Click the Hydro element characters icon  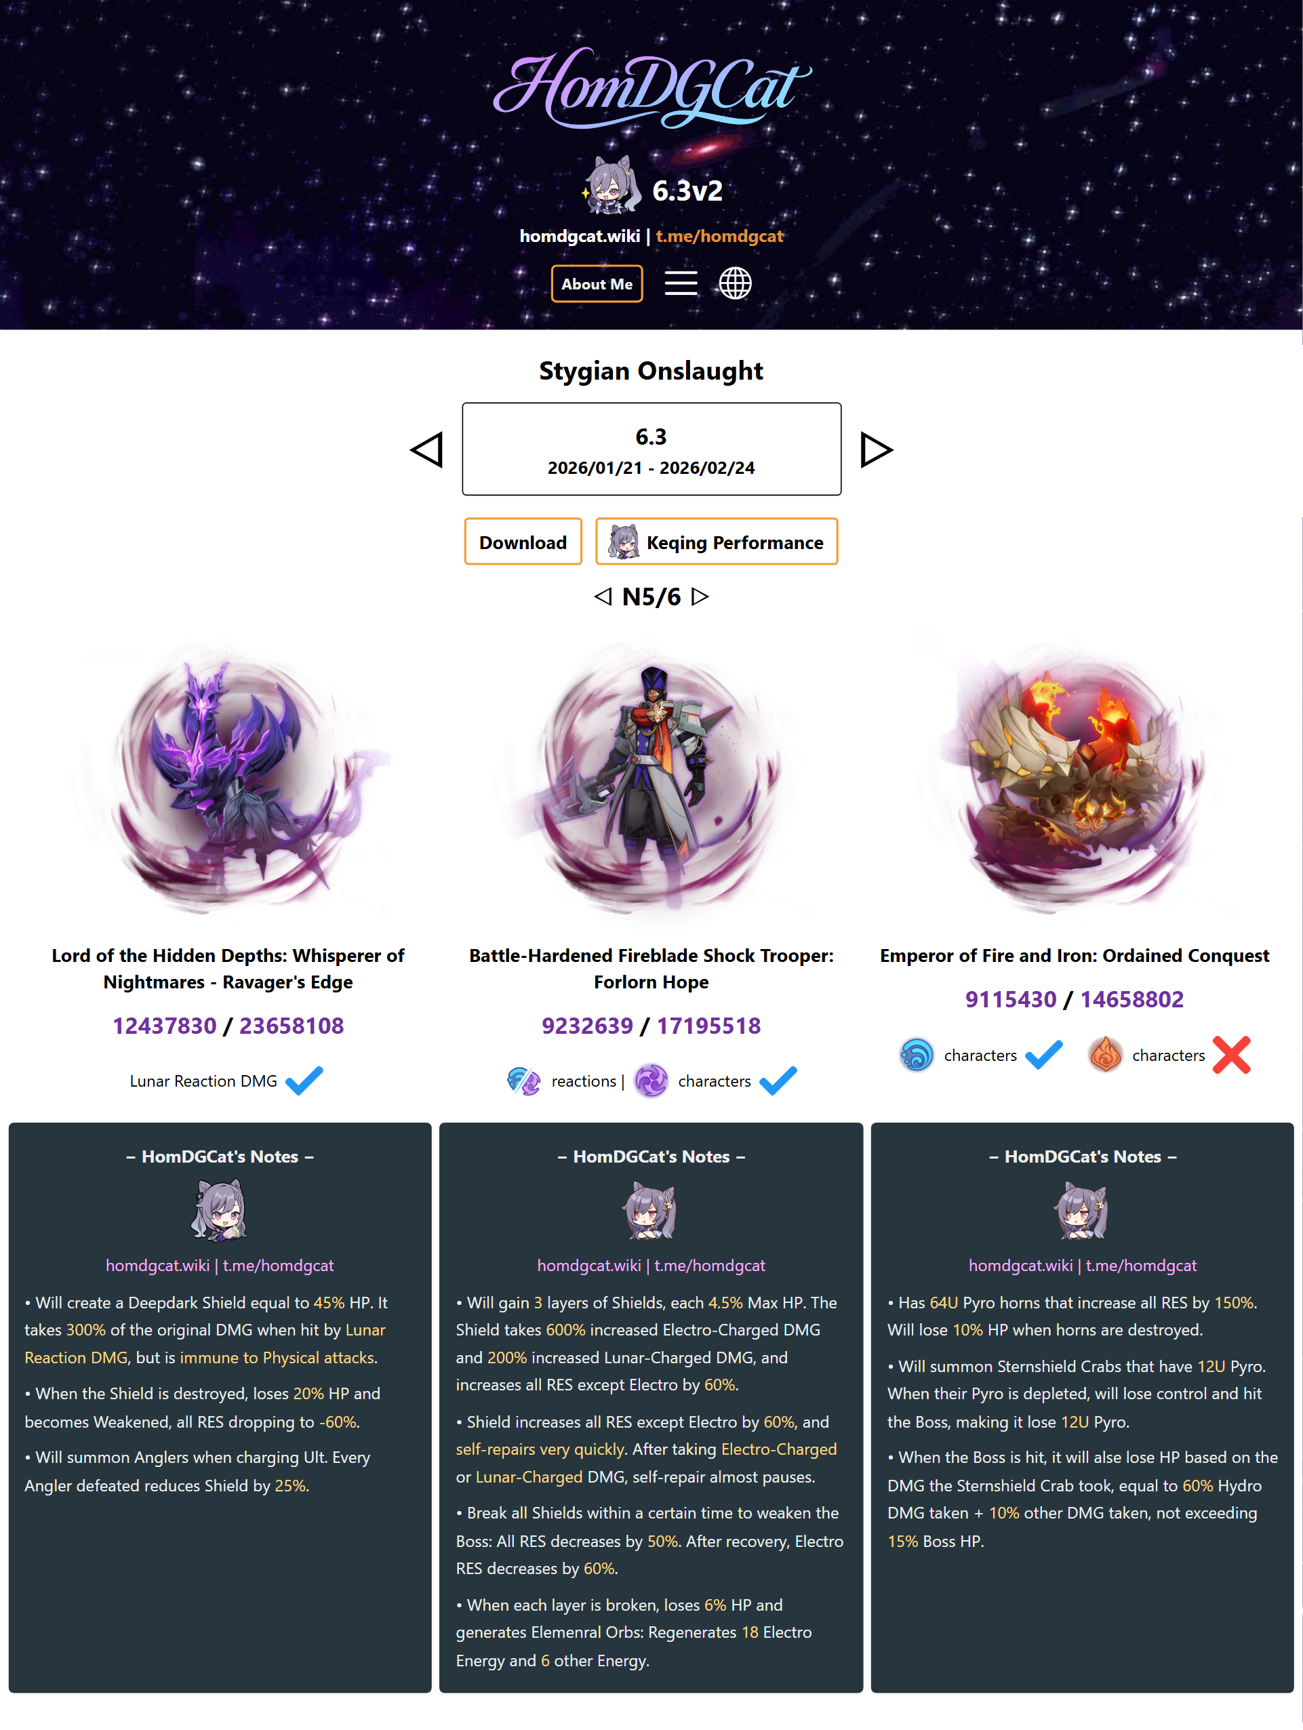click(x=917, y=1054)
